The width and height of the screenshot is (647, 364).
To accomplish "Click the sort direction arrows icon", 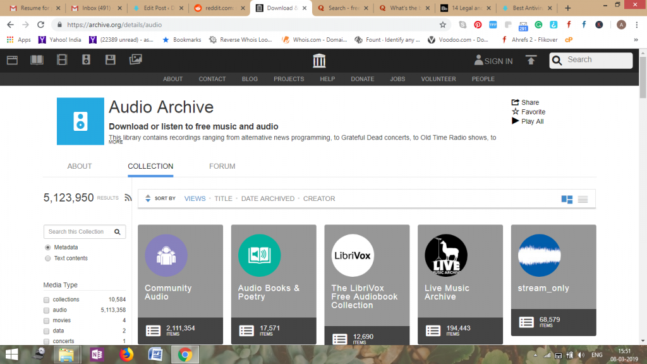I will [148, 198].
